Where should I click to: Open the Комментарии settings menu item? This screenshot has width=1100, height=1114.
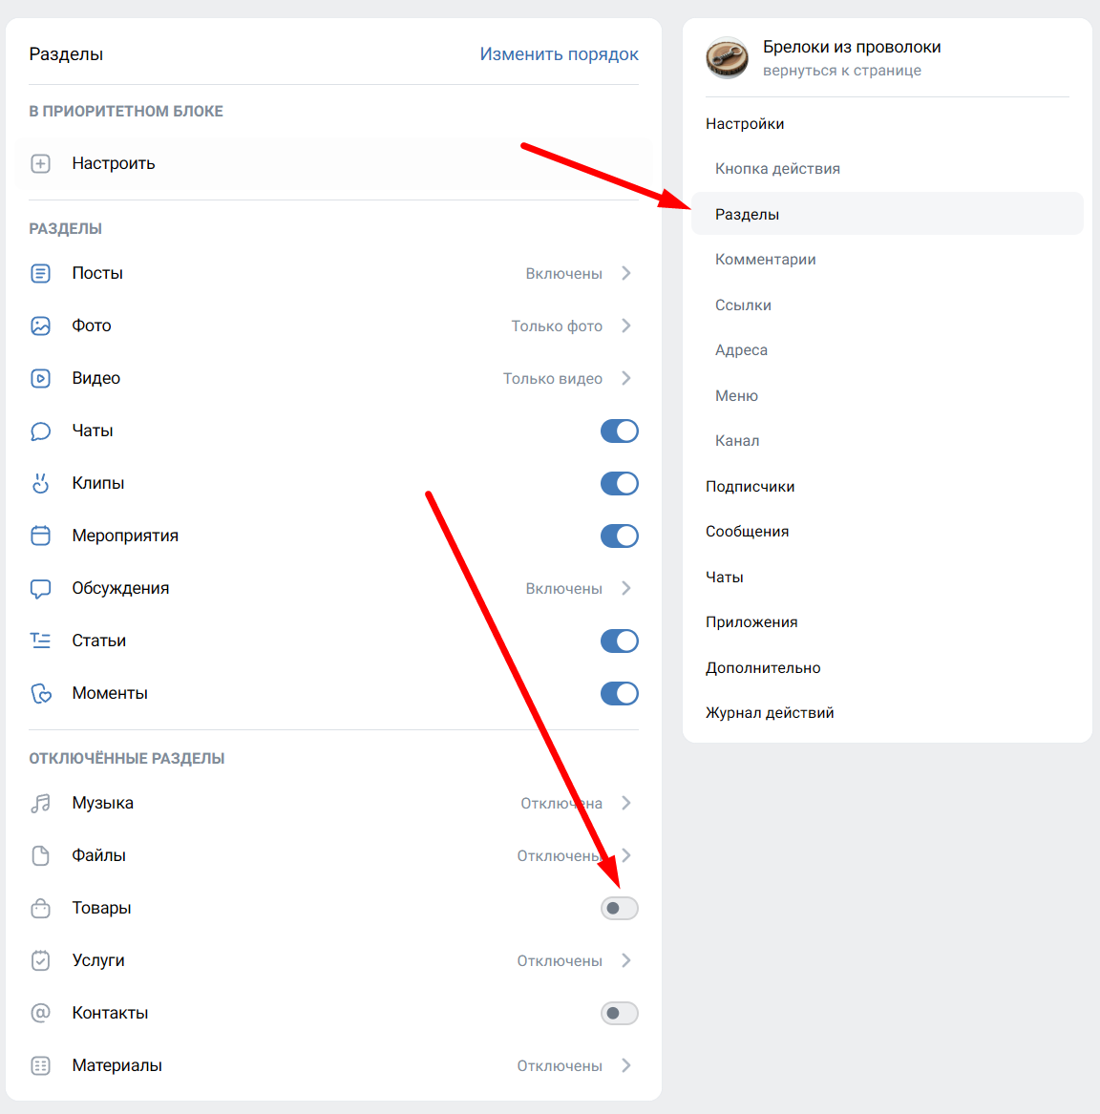(765, 260)
